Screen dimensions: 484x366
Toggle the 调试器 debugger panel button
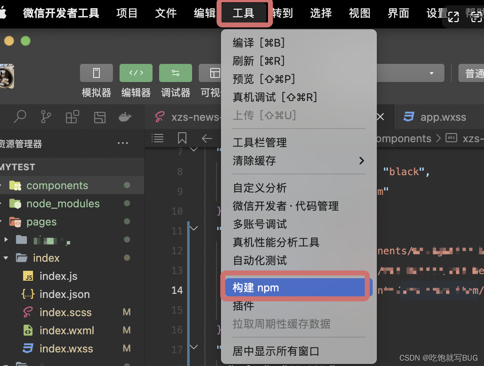tap(175, 73)
